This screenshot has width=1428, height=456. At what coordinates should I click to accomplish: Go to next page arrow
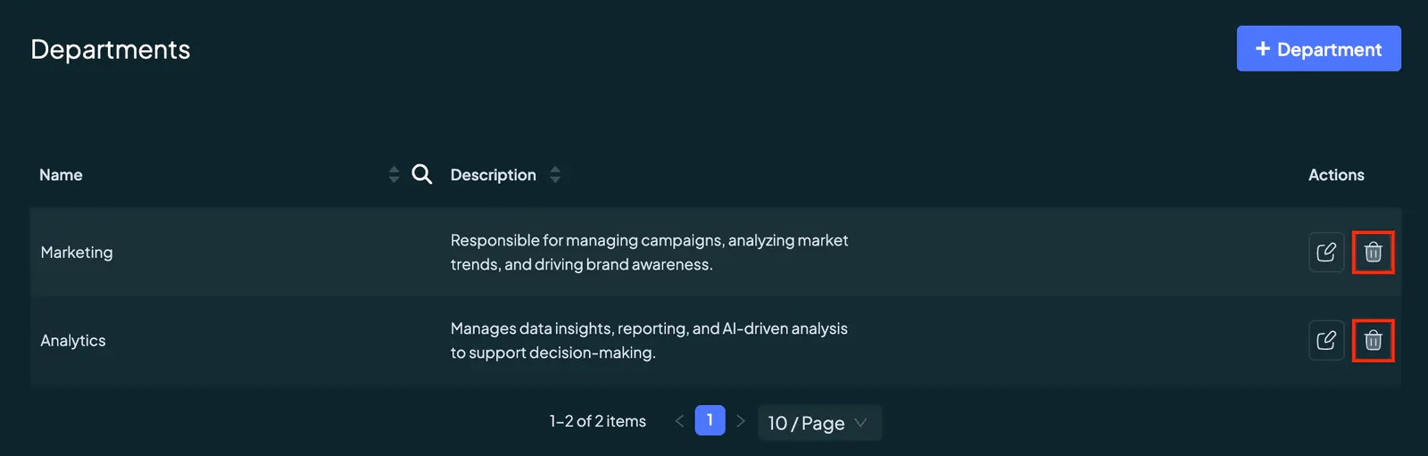point(740,421)
